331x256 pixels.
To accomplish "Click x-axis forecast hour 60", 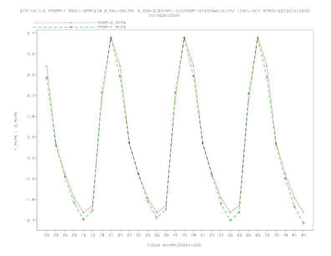I will [x=230, y=235].
